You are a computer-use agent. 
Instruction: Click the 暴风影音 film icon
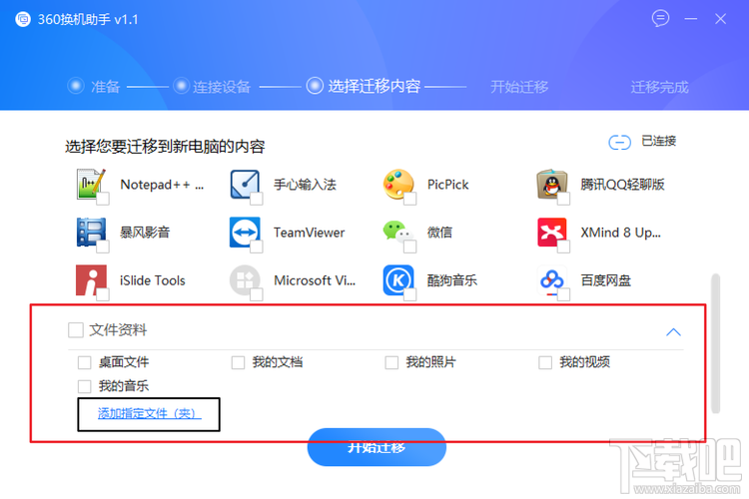(91, 233)
